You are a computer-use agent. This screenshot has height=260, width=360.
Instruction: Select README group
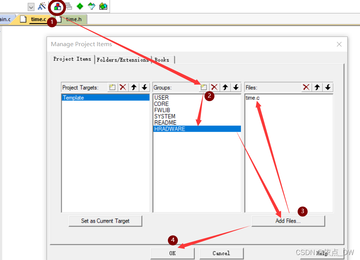197,123
